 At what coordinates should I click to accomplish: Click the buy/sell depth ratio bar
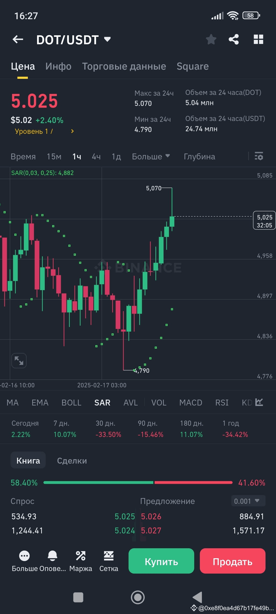pyautogui.click(x=138, y=483)
